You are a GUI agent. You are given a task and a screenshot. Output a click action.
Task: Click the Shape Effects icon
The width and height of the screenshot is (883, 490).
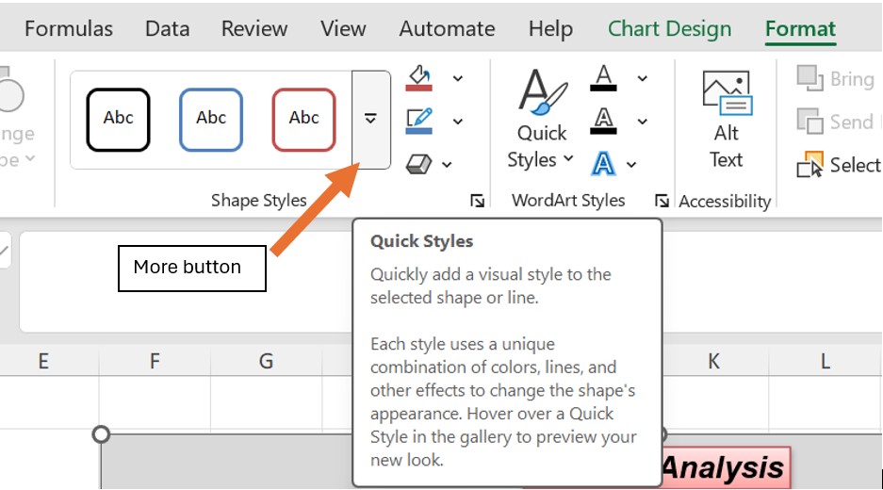point(418,164)
